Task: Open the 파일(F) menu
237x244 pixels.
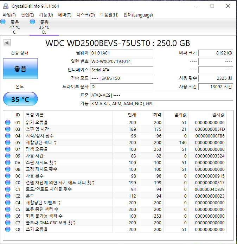Action: click(x=9, y=15)
